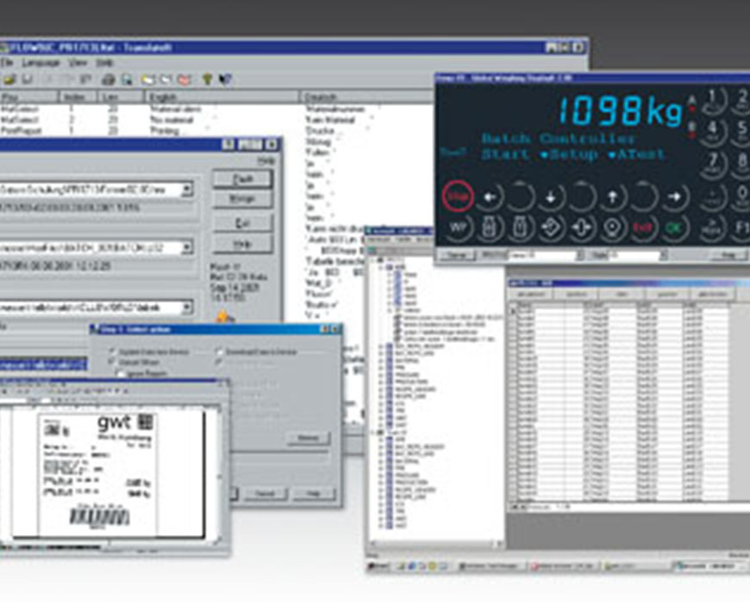Open the second file path dropdown
Viewport: 750px width, 603px height.
tap(187, 248)
